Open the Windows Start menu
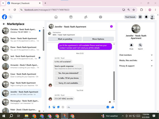The height and width of the screenshot is (119, 159). [4, 116]
